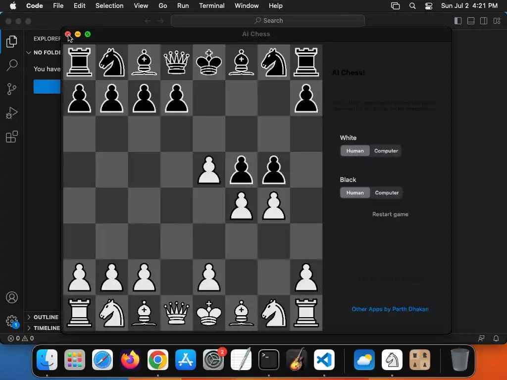The image size is (507, 380).
Task: Pick the white king on the bottom row
Action: click(x=209, y=313)
